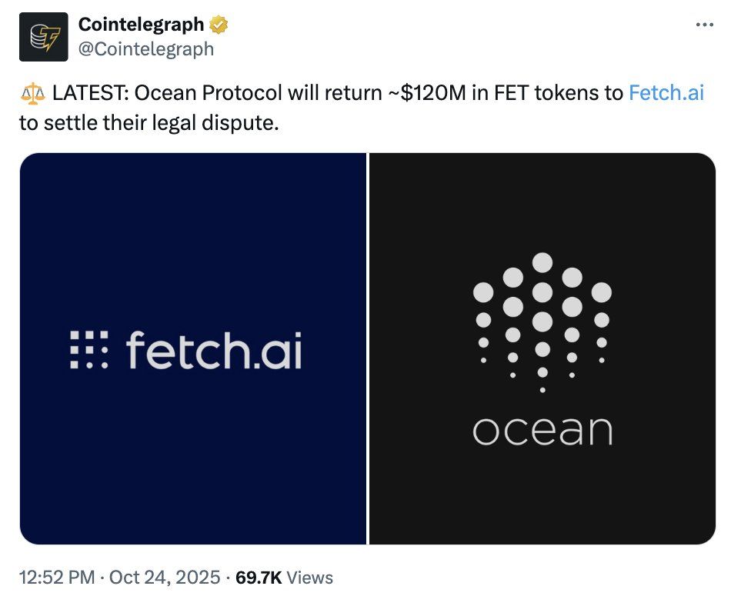Follow the blue Fetch.ai link in the tweet
Viewport: 731px width, 606px height.
pos(666,94)
